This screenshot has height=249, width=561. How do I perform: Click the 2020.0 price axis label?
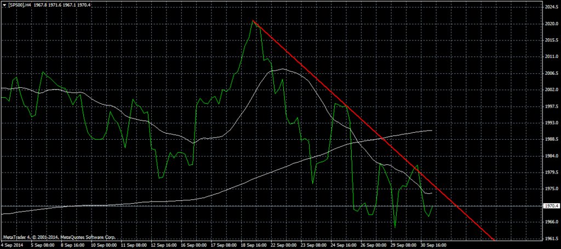coord(551,23)
